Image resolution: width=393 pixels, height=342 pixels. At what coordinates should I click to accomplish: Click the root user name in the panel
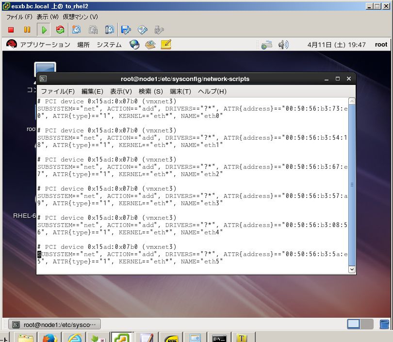[x=381, y=45]
